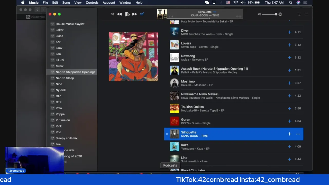Click the TIME album art in player
Image resolution: width=329 pixels, height=185 pixels.
tap(162, 14)
